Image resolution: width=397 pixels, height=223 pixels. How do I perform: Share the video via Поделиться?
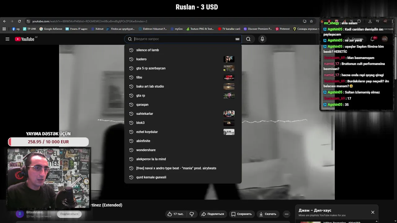pyautogui.click(x=213, y=214)
